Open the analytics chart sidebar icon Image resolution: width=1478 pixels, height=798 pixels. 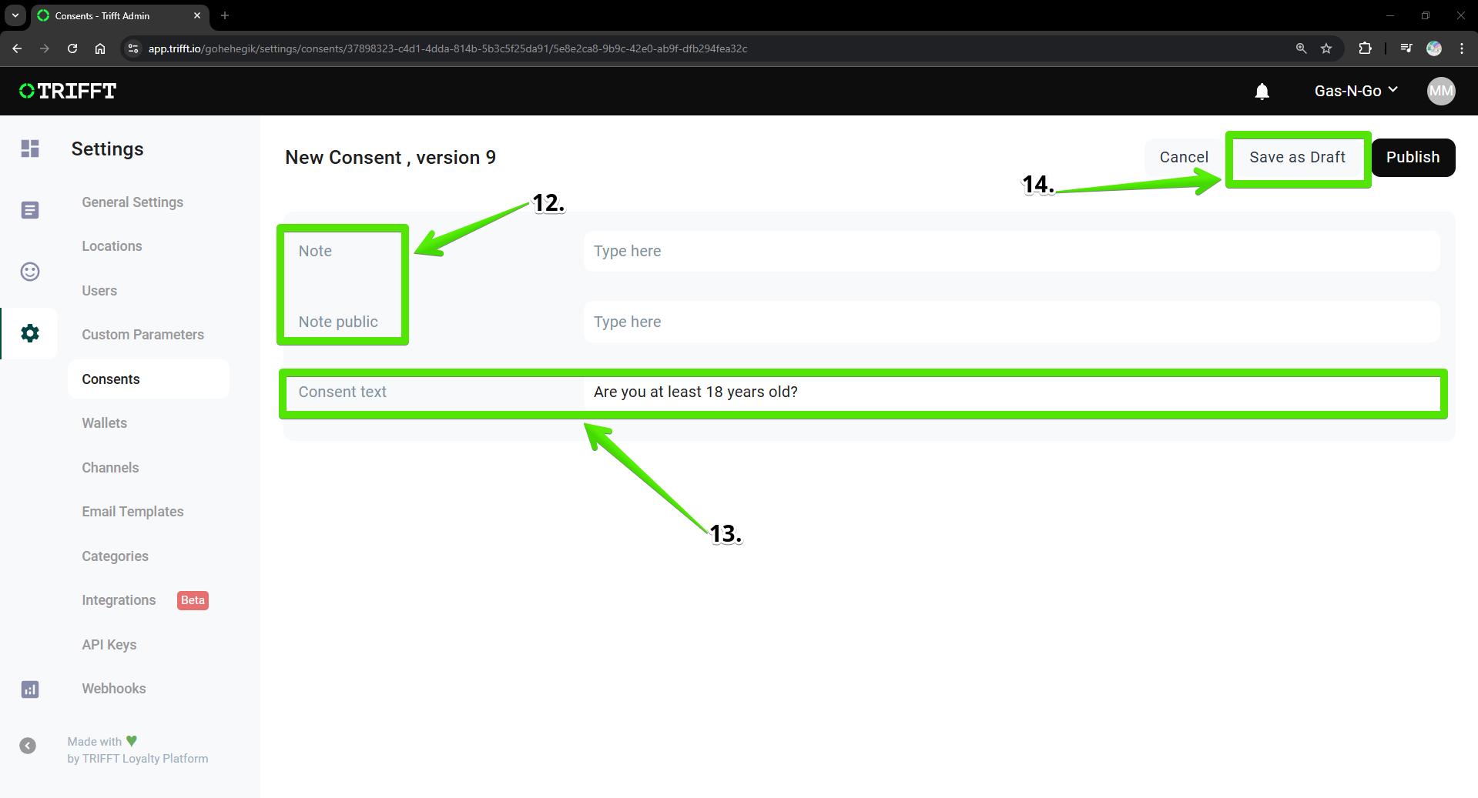pos(30,689)
